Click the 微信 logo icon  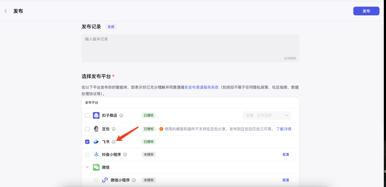pos(96,167)
